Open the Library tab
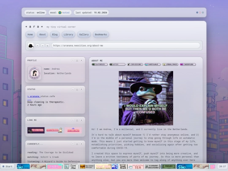The image size is (228, 171). coord(68,35)
